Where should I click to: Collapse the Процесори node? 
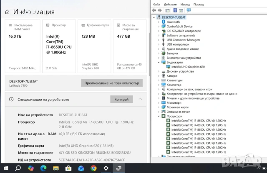(159, 116)
